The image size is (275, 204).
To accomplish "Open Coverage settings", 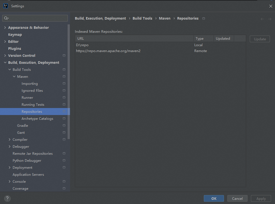I will [x=20, y=189].
